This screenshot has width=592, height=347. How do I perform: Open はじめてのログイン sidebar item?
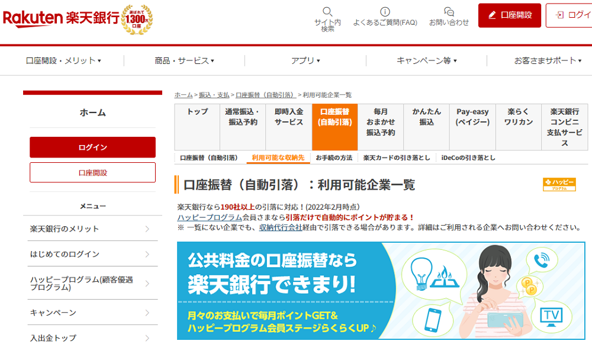tap(92, 254)
